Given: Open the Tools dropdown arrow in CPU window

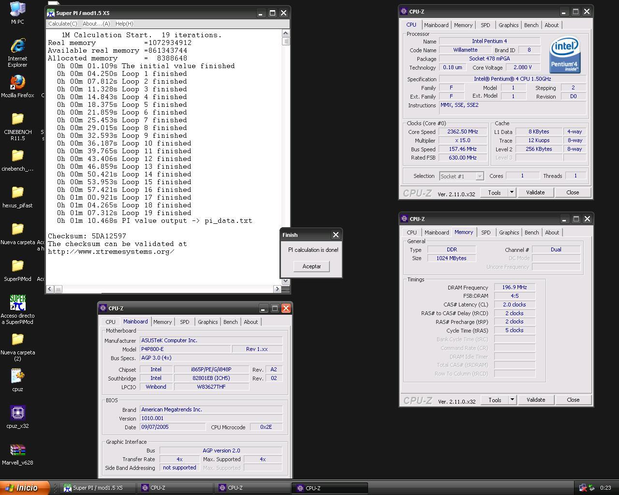Looking at the screenshot, I should pyautogui.click(x=511, y=192).
